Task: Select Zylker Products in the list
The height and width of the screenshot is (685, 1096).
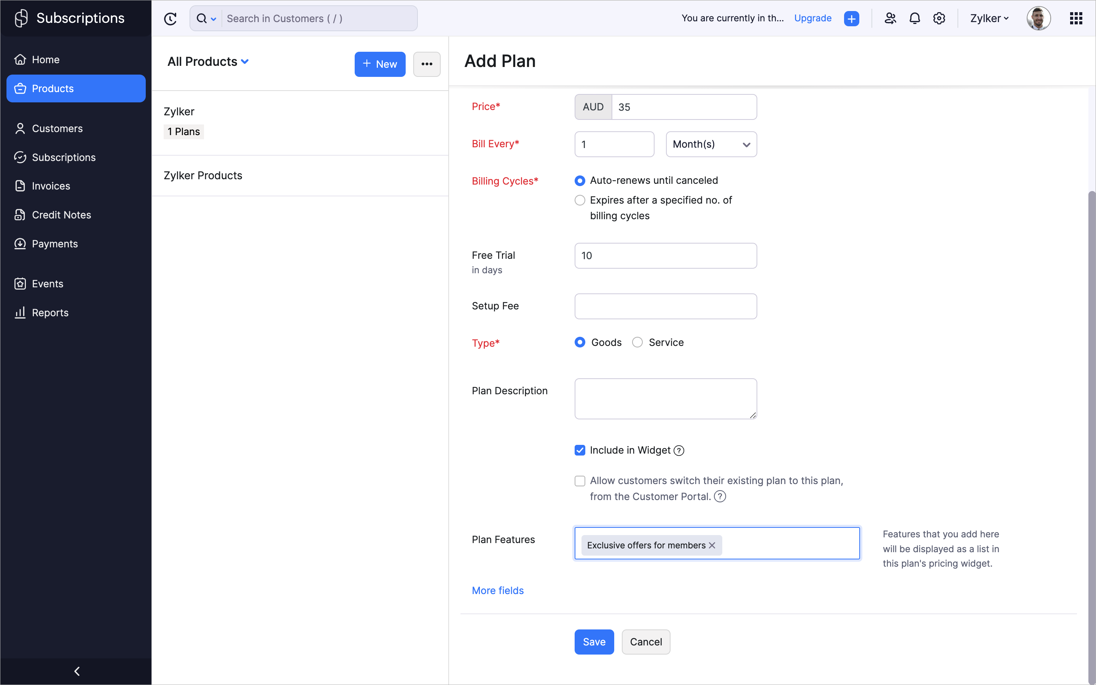Action: [300, 176]
